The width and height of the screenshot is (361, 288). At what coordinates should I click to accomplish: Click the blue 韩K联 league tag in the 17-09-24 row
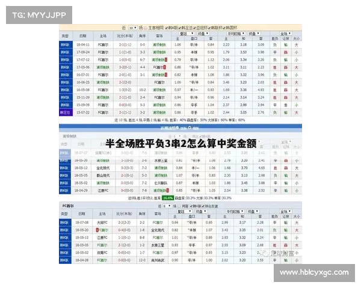tap(66, 52)
